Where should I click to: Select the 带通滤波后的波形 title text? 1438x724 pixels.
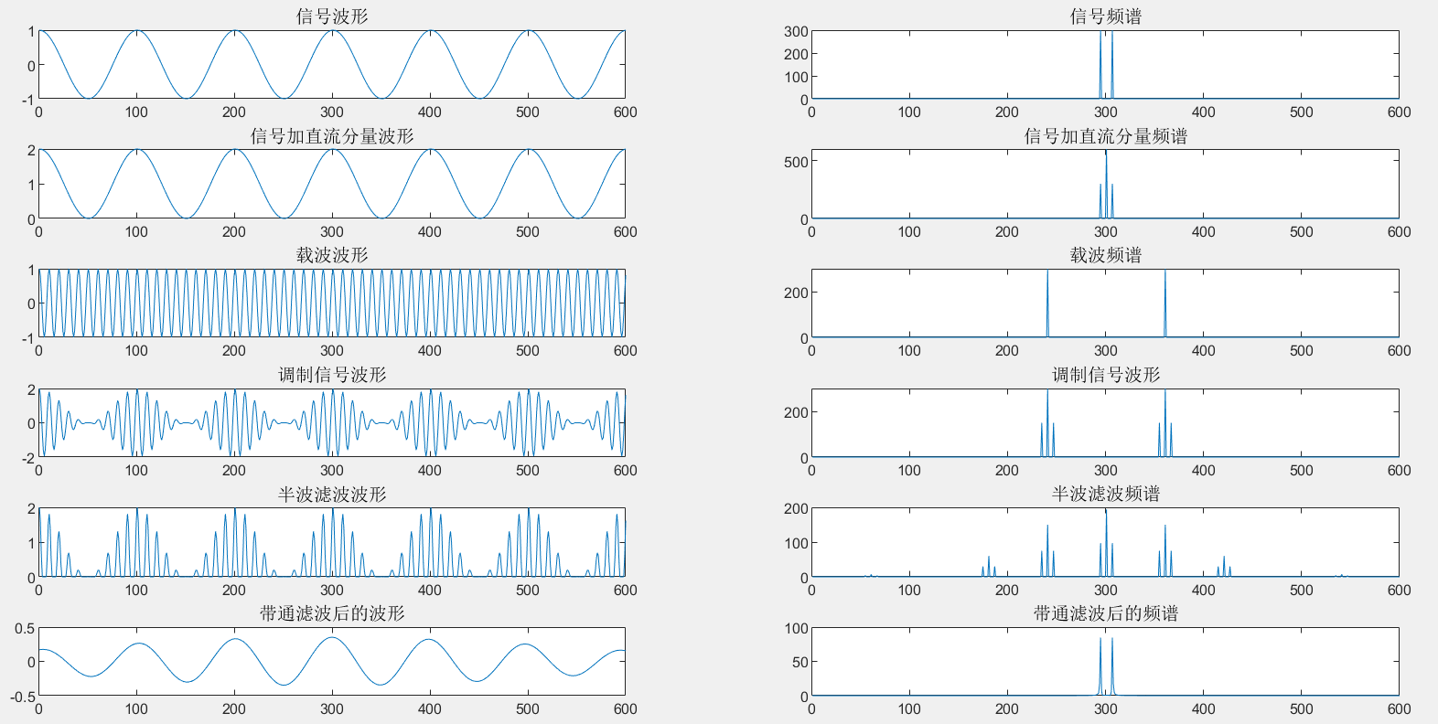[x=332, y=613]
